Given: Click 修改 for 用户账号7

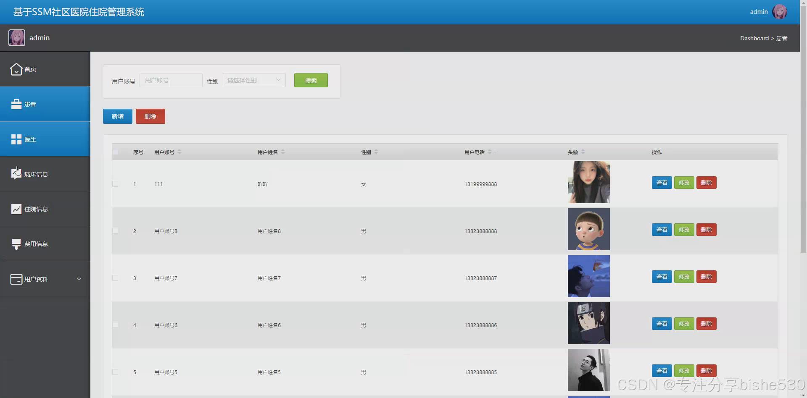Looking at the screenshot, I should click(x=684, y=277).
